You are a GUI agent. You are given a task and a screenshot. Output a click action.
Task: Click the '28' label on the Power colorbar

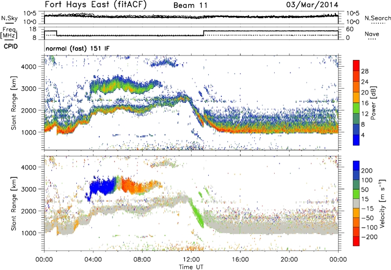[365, 71]
